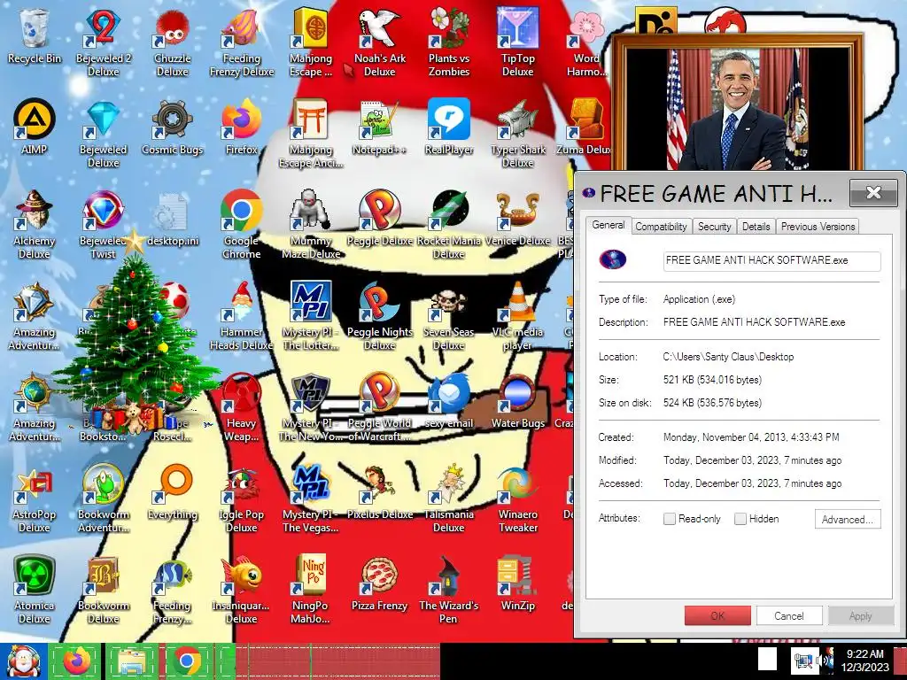Open Firefox from the taskbar
907x680 pixels.
pyautogui.click(x=76, y=661)
